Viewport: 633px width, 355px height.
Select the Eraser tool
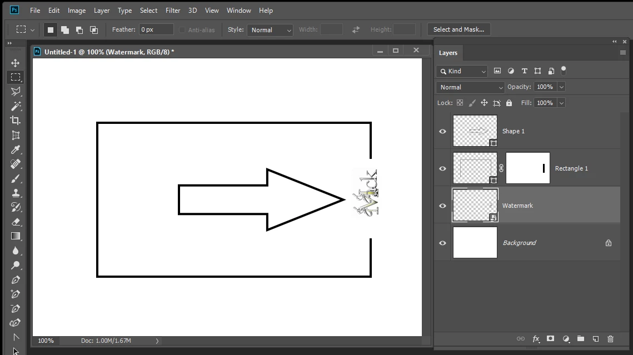(16, 222)
